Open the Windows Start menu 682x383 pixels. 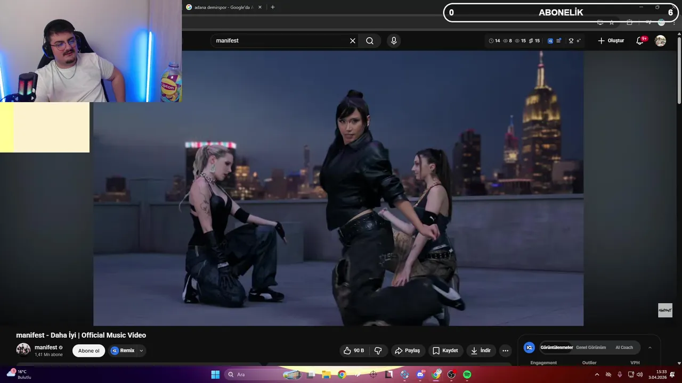(215, 374)
